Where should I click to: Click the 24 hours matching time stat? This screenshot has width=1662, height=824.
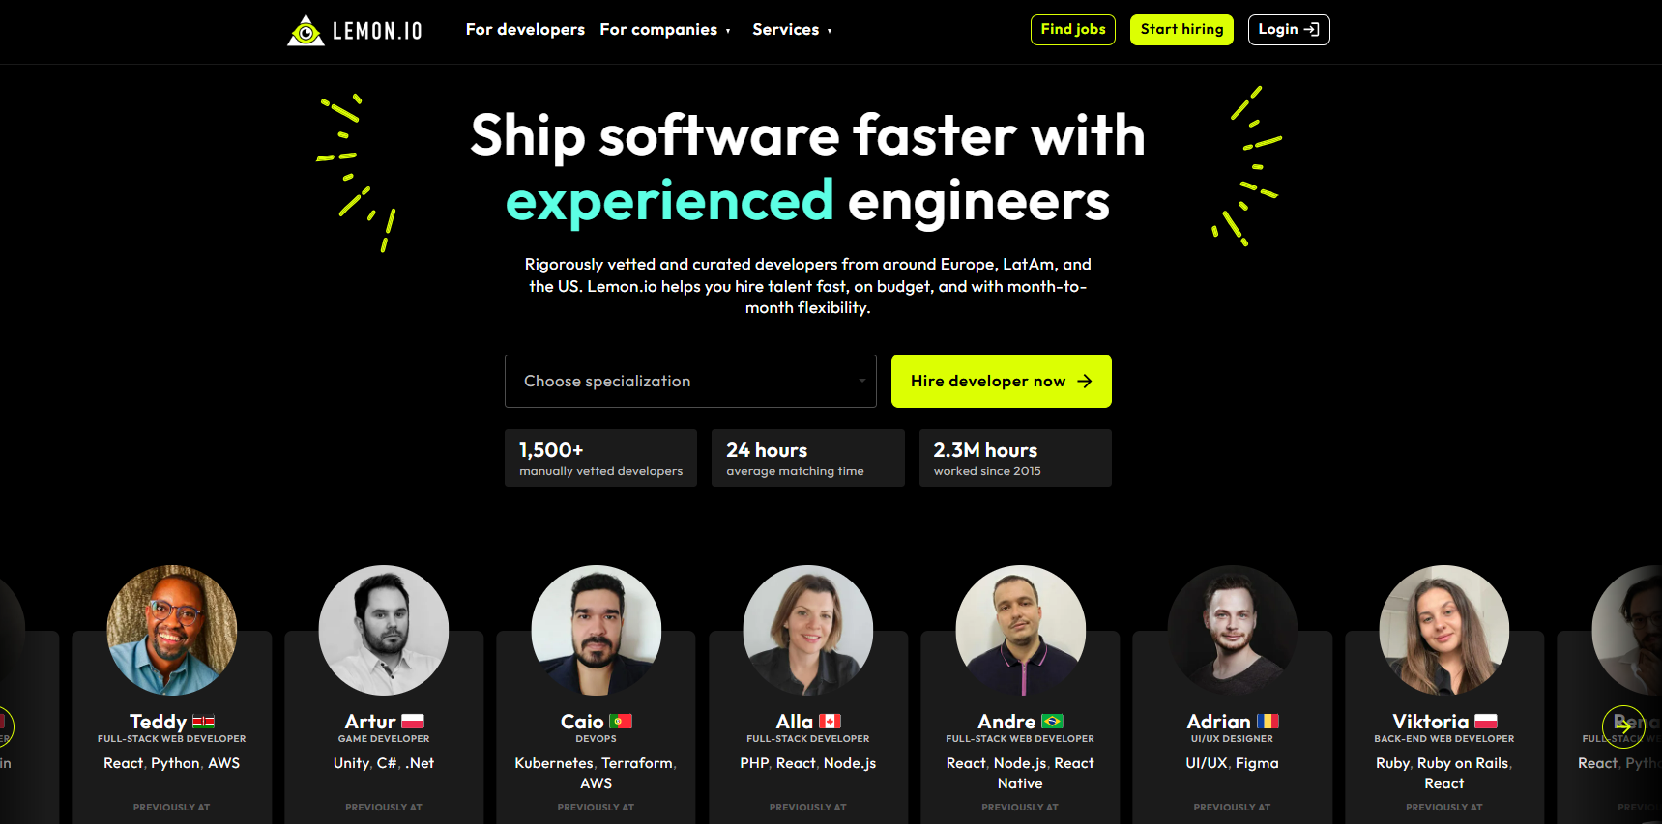808,458
